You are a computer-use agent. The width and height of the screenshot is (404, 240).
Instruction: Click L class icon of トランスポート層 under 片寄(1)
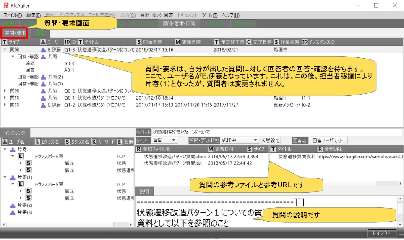(21, 184)
